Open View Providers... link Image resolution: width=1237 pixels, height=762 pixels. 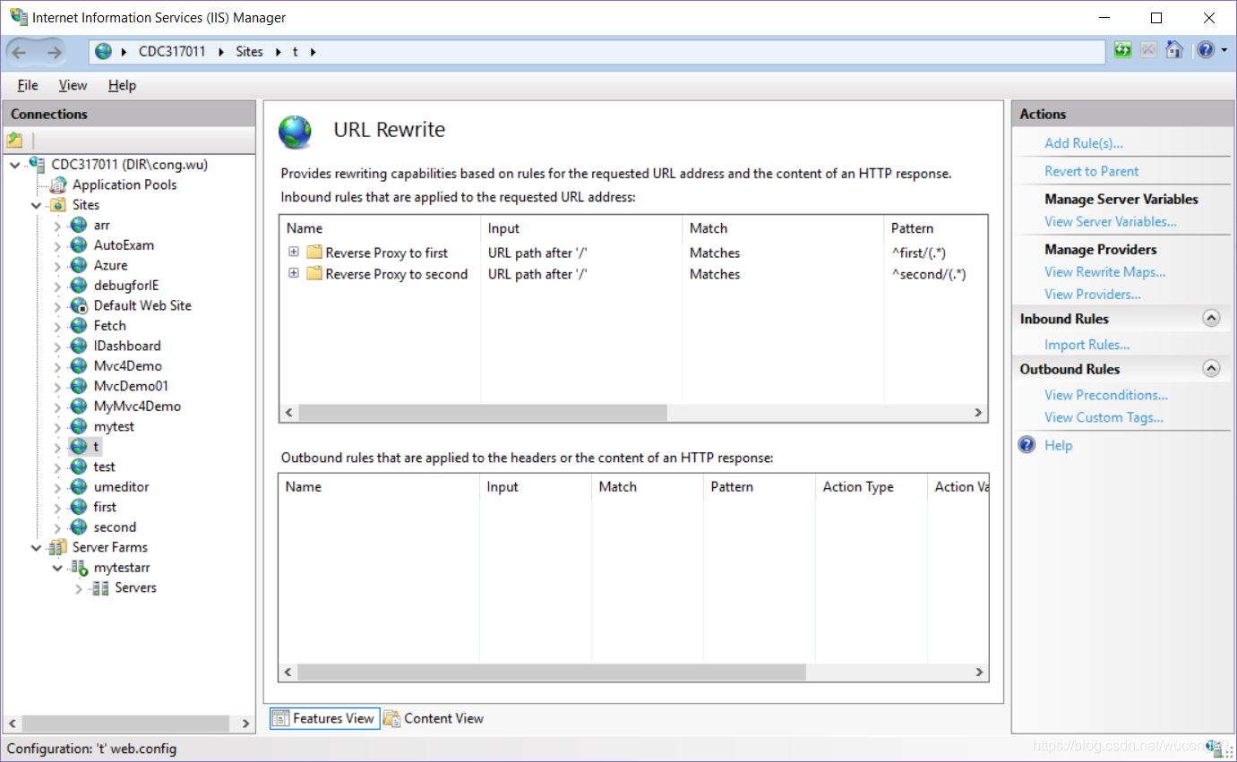tap(1092, 294)
